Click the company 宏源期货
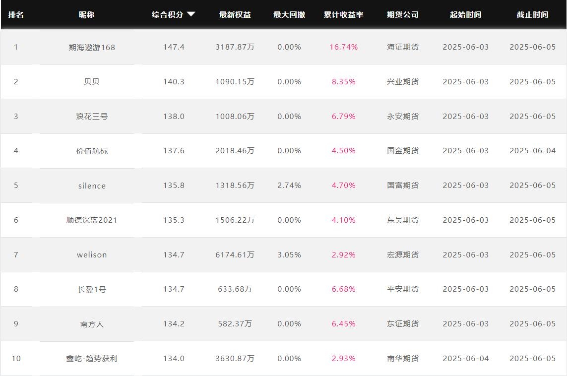The image size is (567, 376). [x=403, y=255]
